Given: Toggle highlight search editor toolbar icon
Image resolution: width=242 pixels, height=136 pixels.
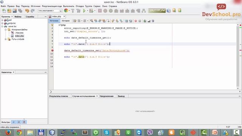Looking at the screenshot, I should coord(104,21).
